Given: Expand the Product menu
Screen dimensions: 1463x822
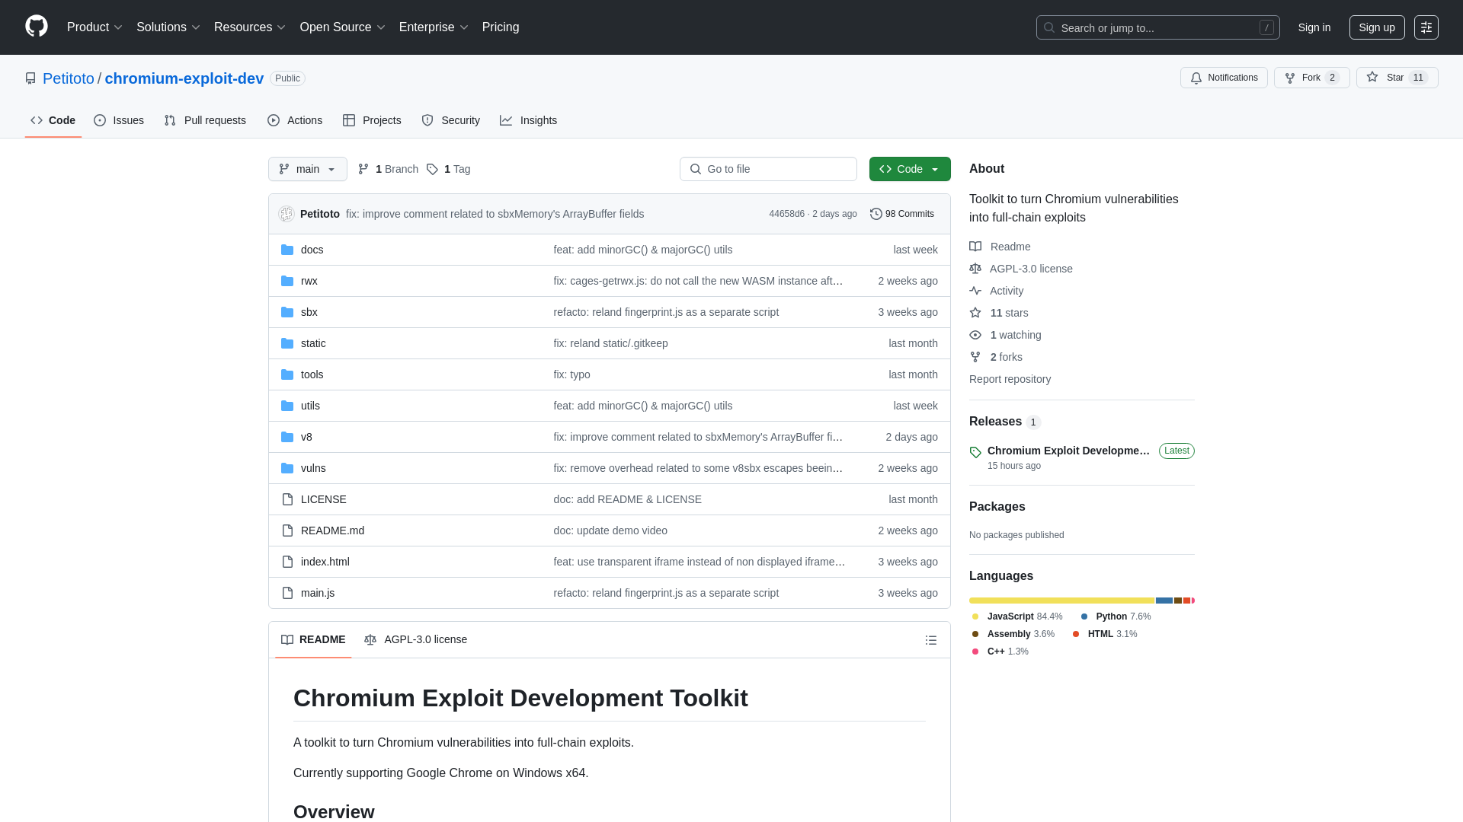Looking at the screenshot, I should [x=94, y=27].
